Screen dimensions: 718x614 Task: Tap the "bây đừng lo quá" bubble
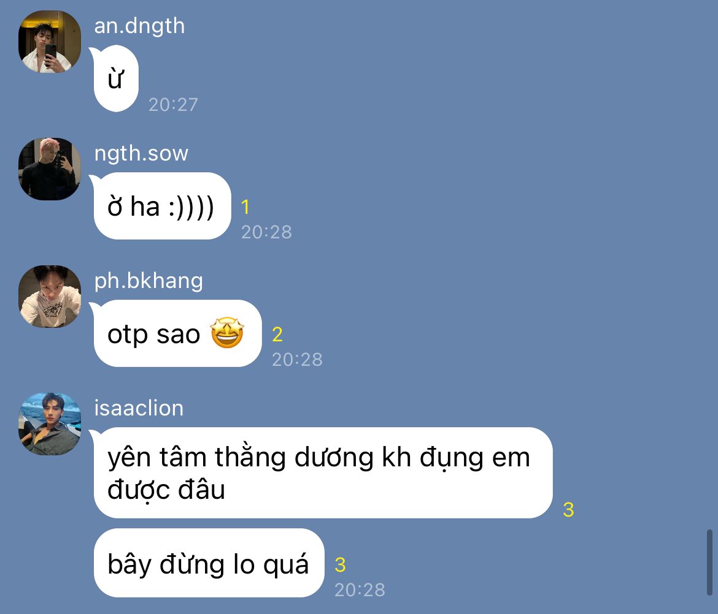[209, 563]
